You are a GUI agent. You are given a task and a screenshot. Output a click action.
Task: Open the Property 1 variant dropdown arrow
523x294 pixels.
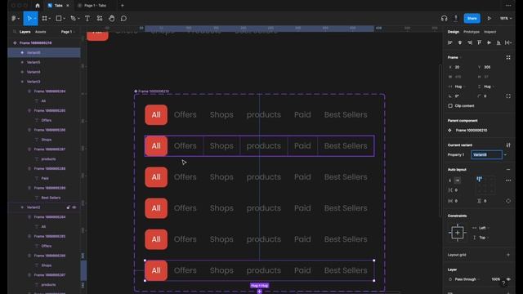505,154
